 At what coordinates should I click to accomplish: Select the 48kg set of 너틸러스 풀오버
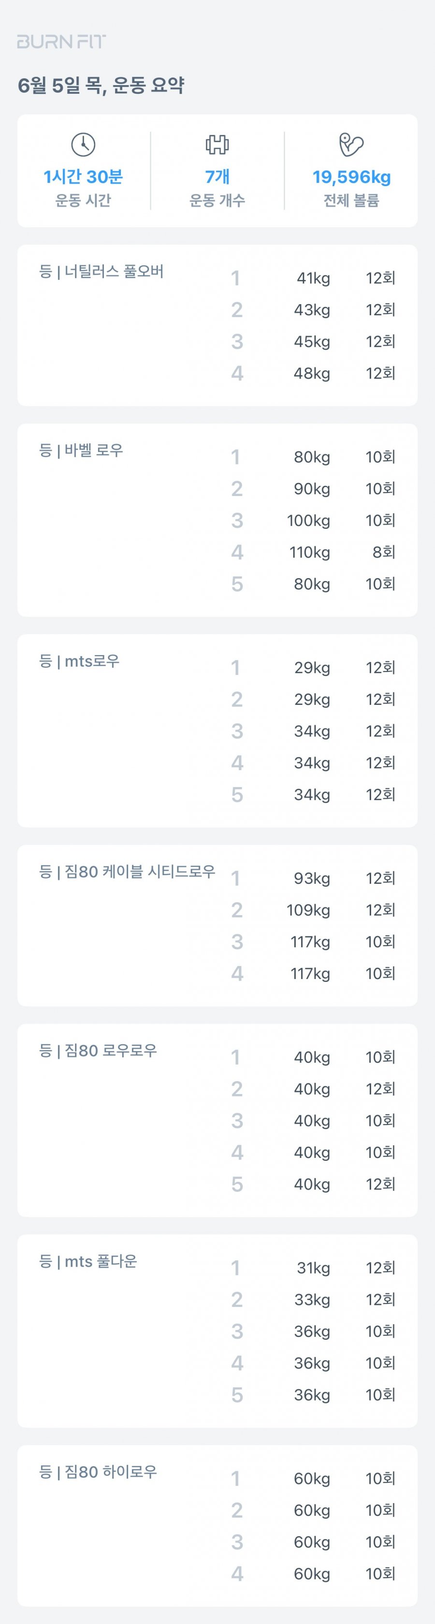(313, 373)
